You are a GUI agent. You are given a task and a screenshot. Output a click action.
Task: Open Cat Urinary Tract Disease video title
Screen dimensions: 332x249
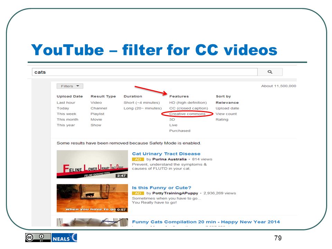coord(166,154)
